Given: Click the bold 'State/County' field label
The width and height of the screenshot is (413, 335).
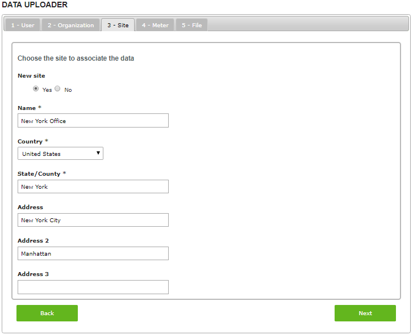Looking at the screenshot, I should (x=39, y=173).
